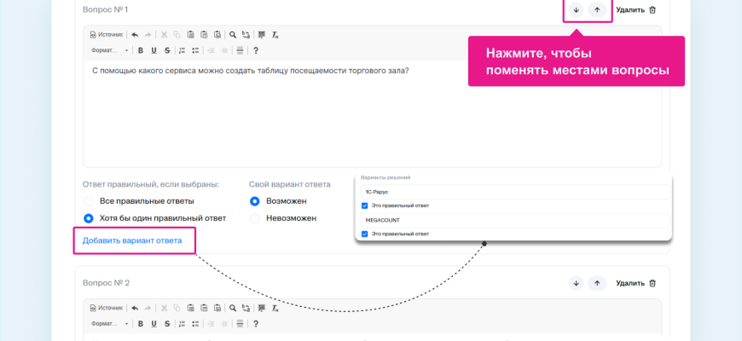Toggle Bold in Question 1 editor
This screenshot has width=742, height=341.
pos(141,50)
